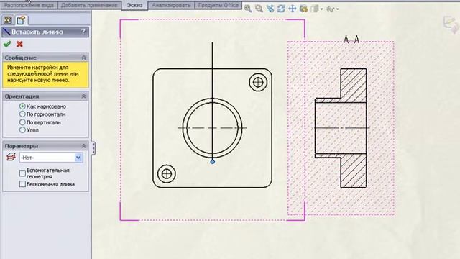Switch to Добавить примечание tab
The image size is (460, 259).
pos(89,5)
